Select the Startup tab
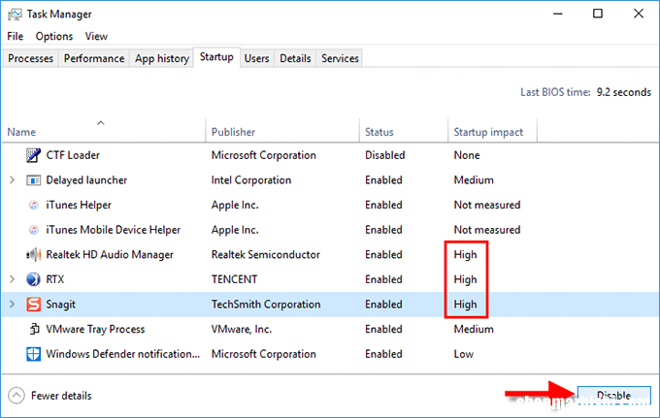This screenshot has height=418, width=660. pyautogui.click(x=216, y=57)
